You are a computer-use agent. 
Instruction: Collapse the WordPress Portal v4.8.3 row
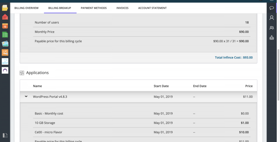26,97
